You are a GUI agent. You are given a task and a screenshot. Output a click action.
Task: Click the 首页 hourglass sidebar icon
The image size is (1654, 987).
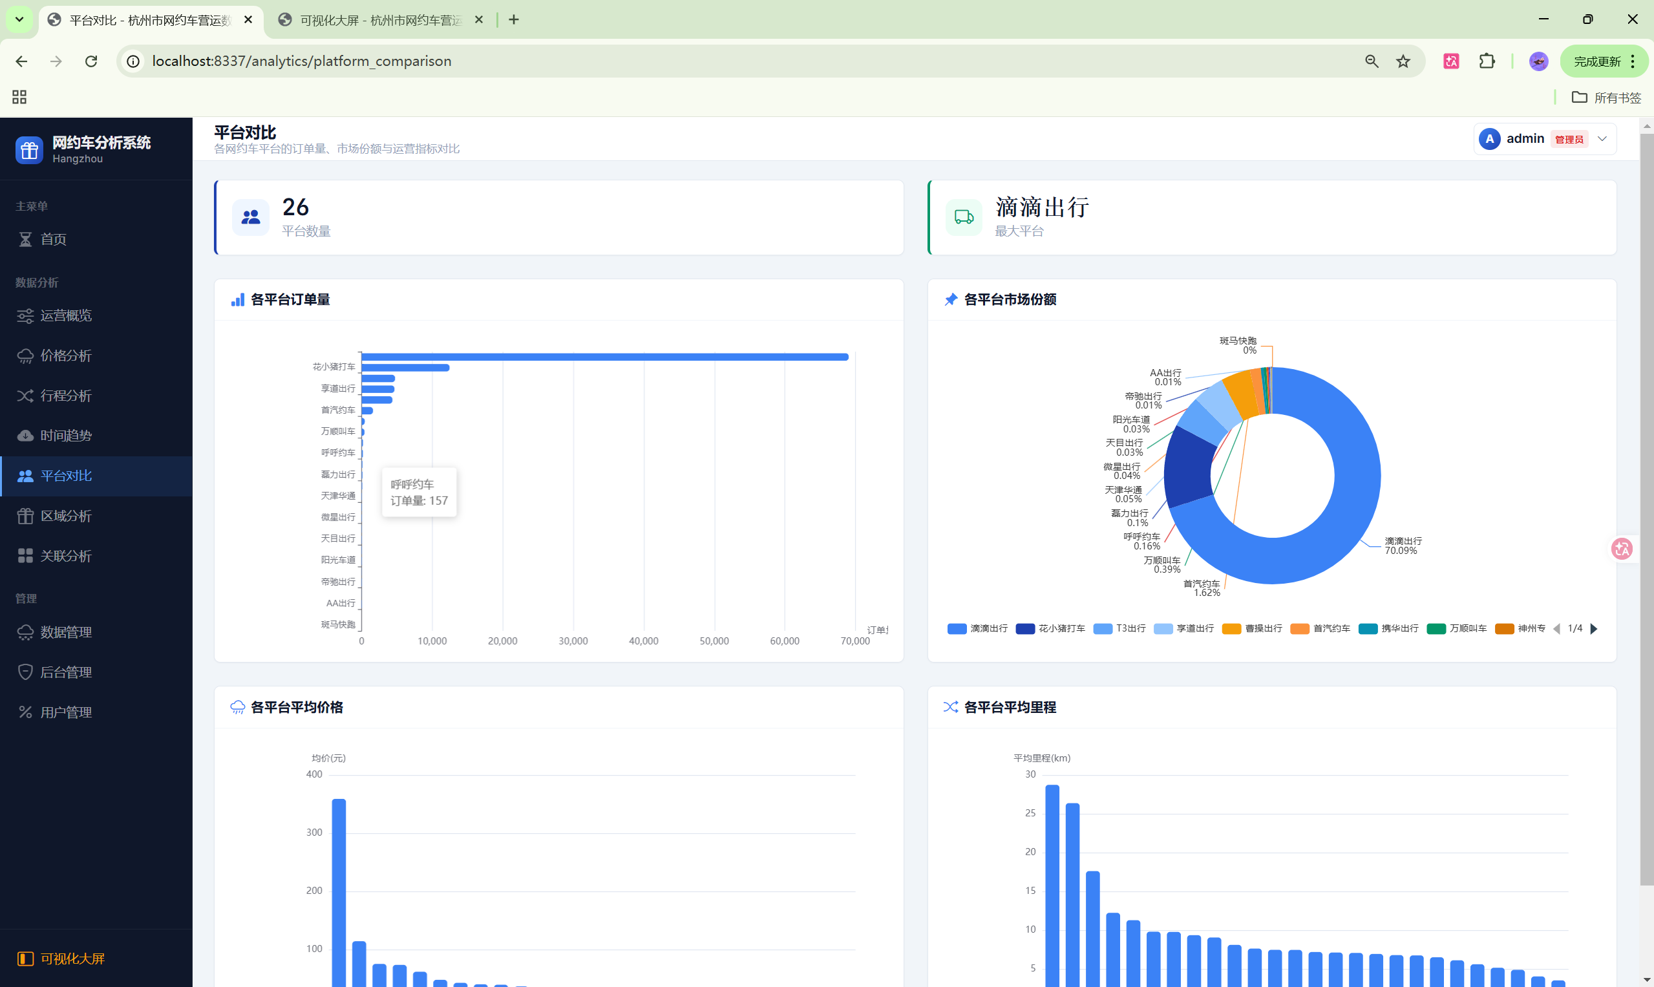[25, 239]
